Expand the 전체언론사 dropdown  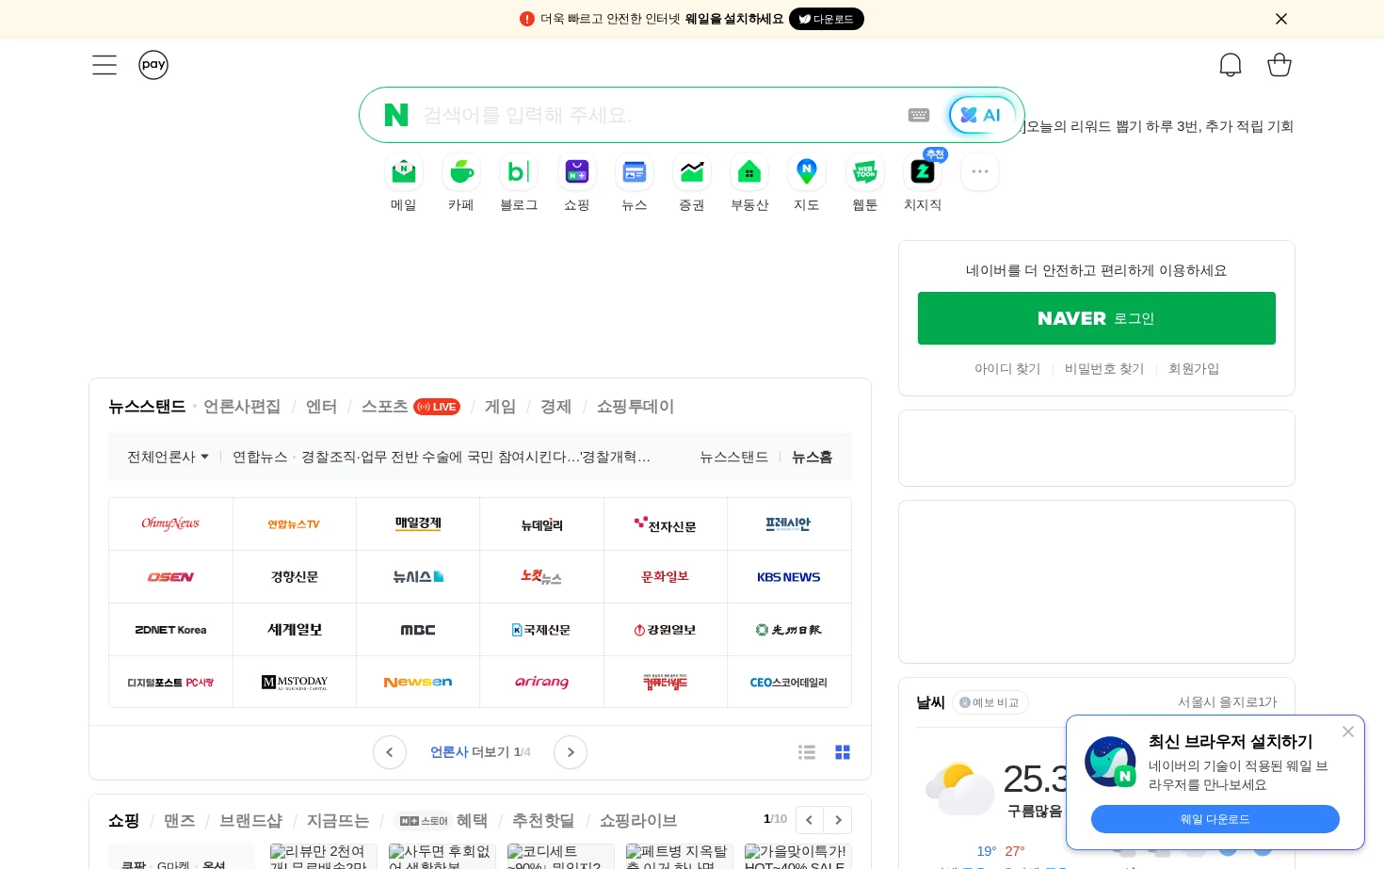point(169,457)
